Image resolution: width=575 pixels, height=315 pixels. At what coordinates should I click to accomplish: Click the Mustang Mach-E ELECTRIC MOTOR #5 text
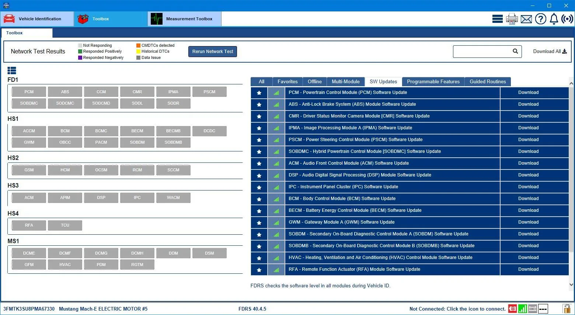[x=103, y=309]
